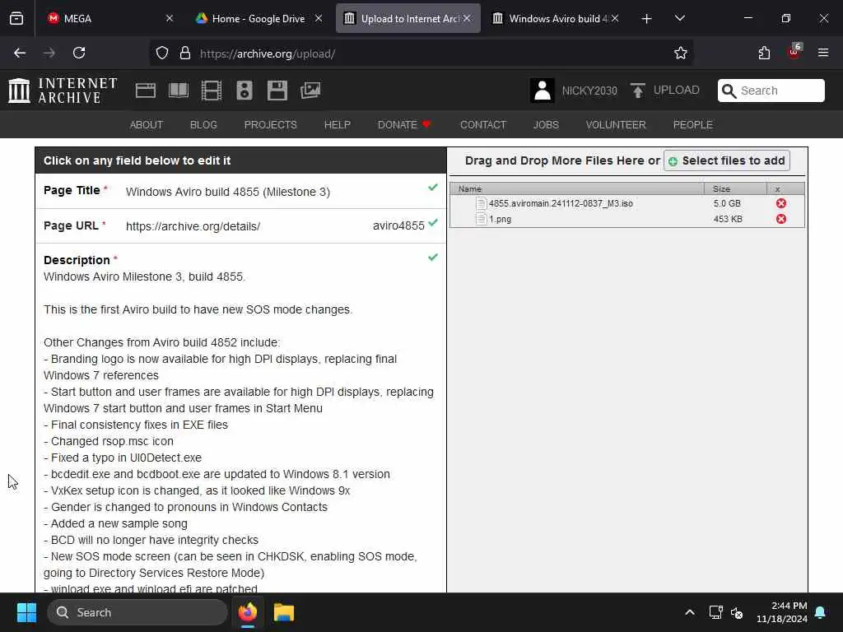
Task: Open the HELP menu link
Action: click(337, 125)
